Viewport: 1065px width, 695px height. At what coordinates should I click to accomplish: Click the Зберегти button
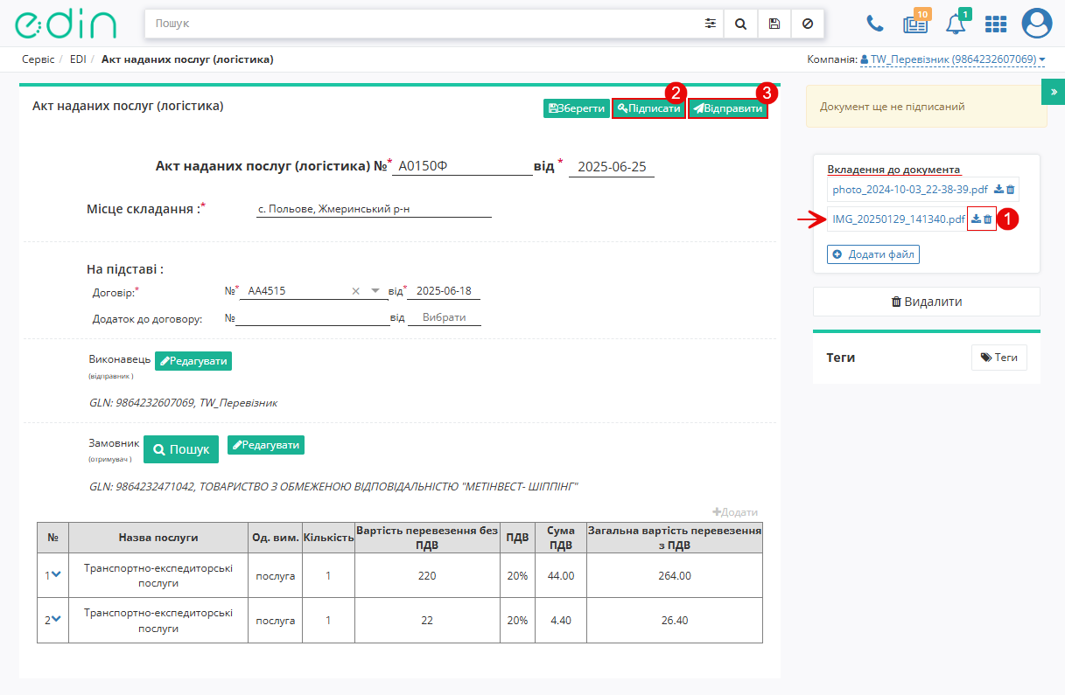[577, 108]
